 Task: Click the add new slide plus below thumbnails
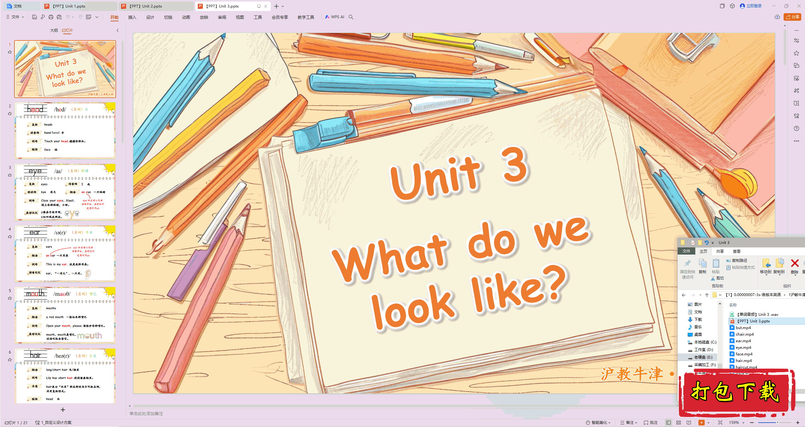click(x=63, y=410)
